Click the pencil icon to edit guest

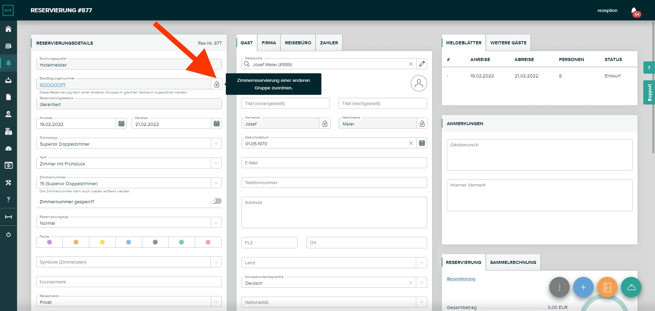(x=422, y=64)
